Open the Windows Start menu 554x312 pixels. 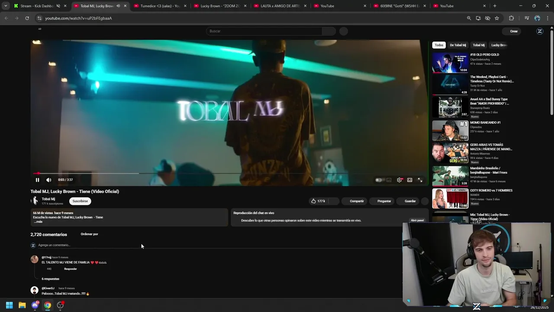click(x=9, y=305)
